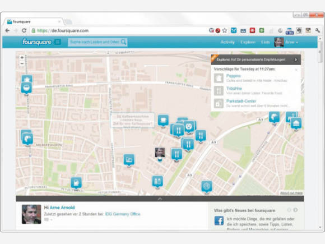Click the page vertical scrollbar thumb
This screenshot has width=325, height=244.
320,52
